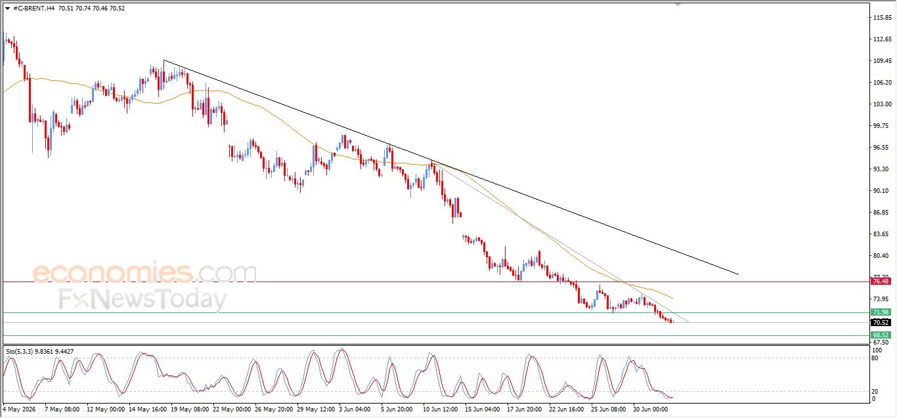Select the red horizontal line at 76.48

pyautogui.click(x=433, y=282)
